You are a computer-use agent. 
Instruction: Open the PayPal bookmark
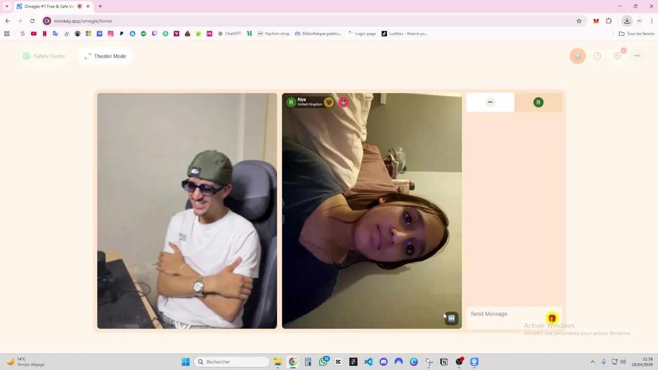tap(121, 33)
